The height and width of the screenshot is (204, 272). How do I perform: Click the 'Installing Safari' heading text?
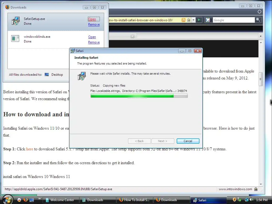[86, 58]
